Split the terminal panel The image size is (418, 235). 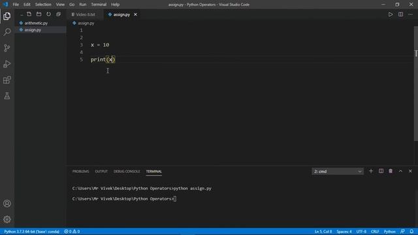click(x=381, y=171)
